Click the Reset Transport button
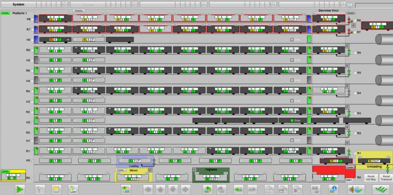Image resolution: width=393 pixels, height=195 pixels. 386,178
